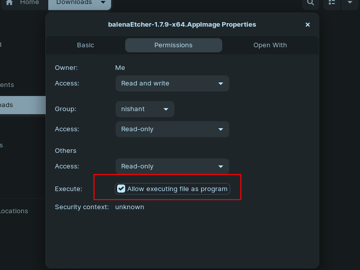Select the Permissions tab

(173, 45)
